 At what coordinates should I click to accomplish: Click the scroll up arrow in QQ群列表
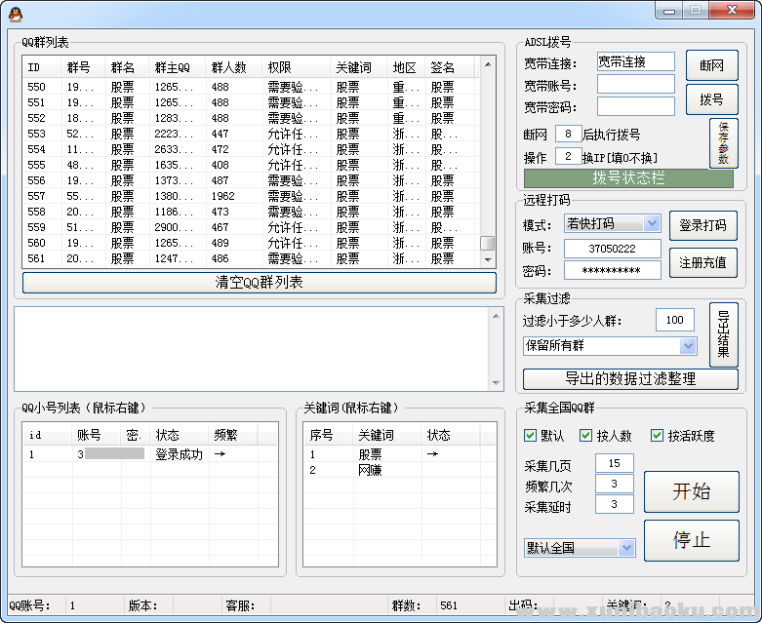(488, 68)
